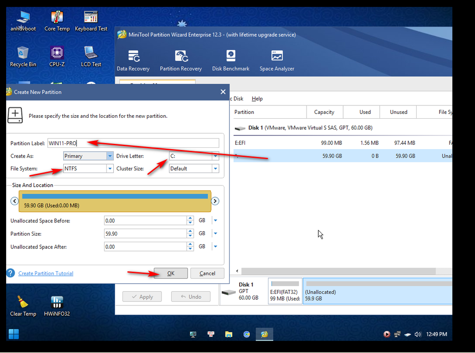Change unit for Unallocated Space Before
Image resolution: width=475 pixels, height=353 pixels.
215,220
